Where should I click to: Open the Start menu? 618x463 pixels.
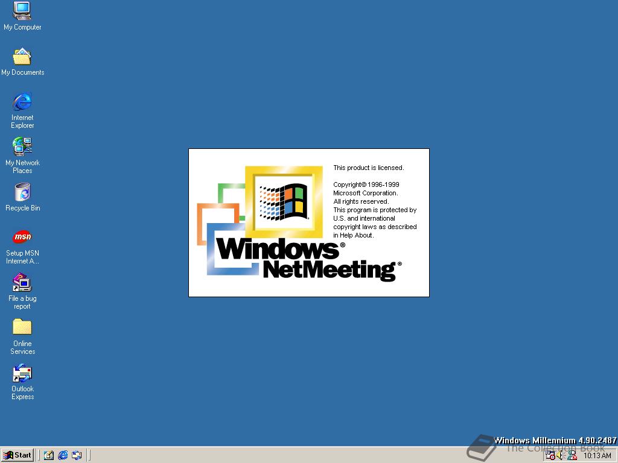tap(18, 455)
